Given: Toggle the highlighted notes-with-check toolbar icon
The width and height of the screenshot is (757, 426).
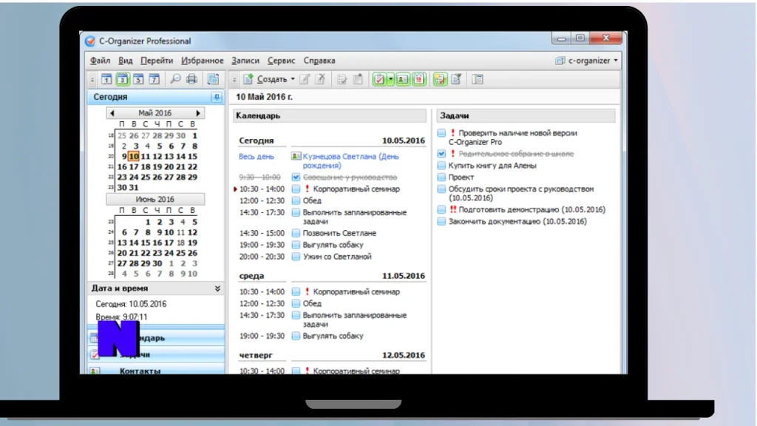Looking at the screenshot, I should 441,79.
